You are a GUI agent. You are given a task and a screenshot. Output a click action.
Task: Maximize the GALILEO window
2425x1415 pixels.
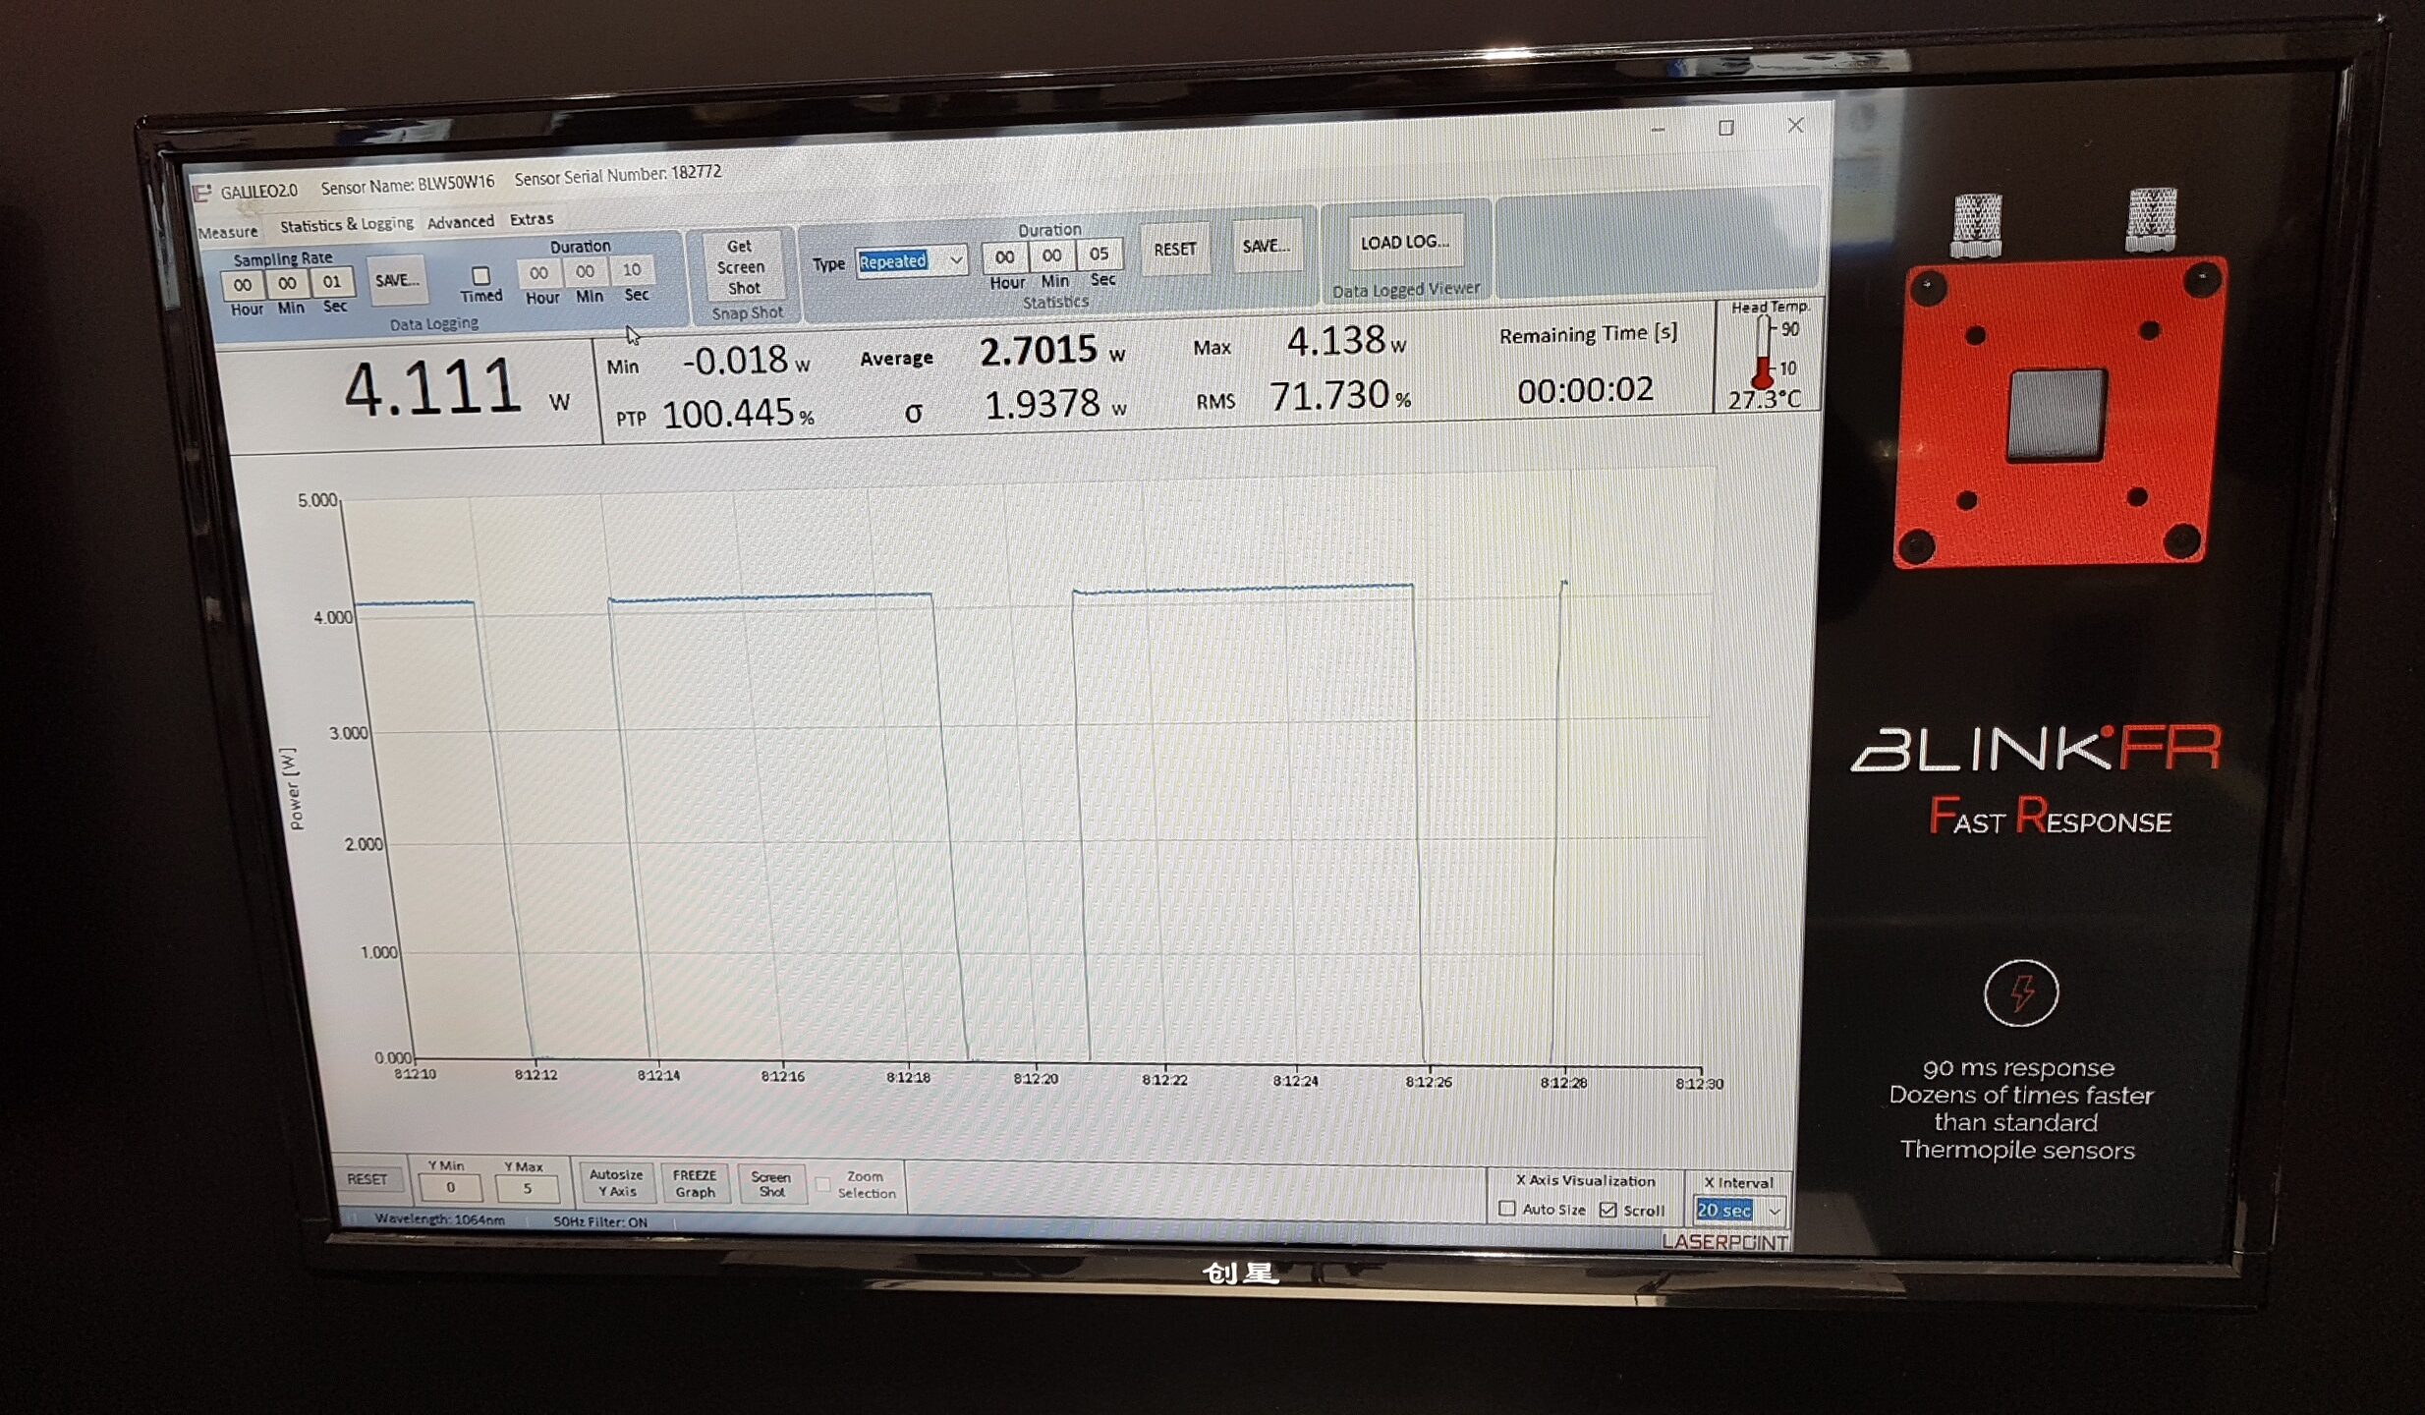1725,128
